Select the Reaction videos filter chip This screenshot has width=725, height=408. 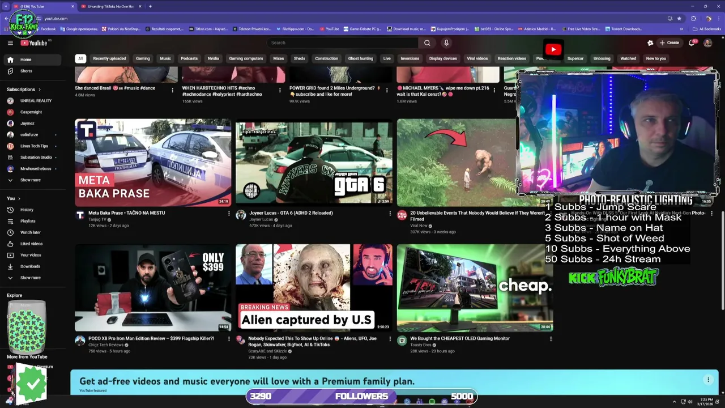coord(512,58)
